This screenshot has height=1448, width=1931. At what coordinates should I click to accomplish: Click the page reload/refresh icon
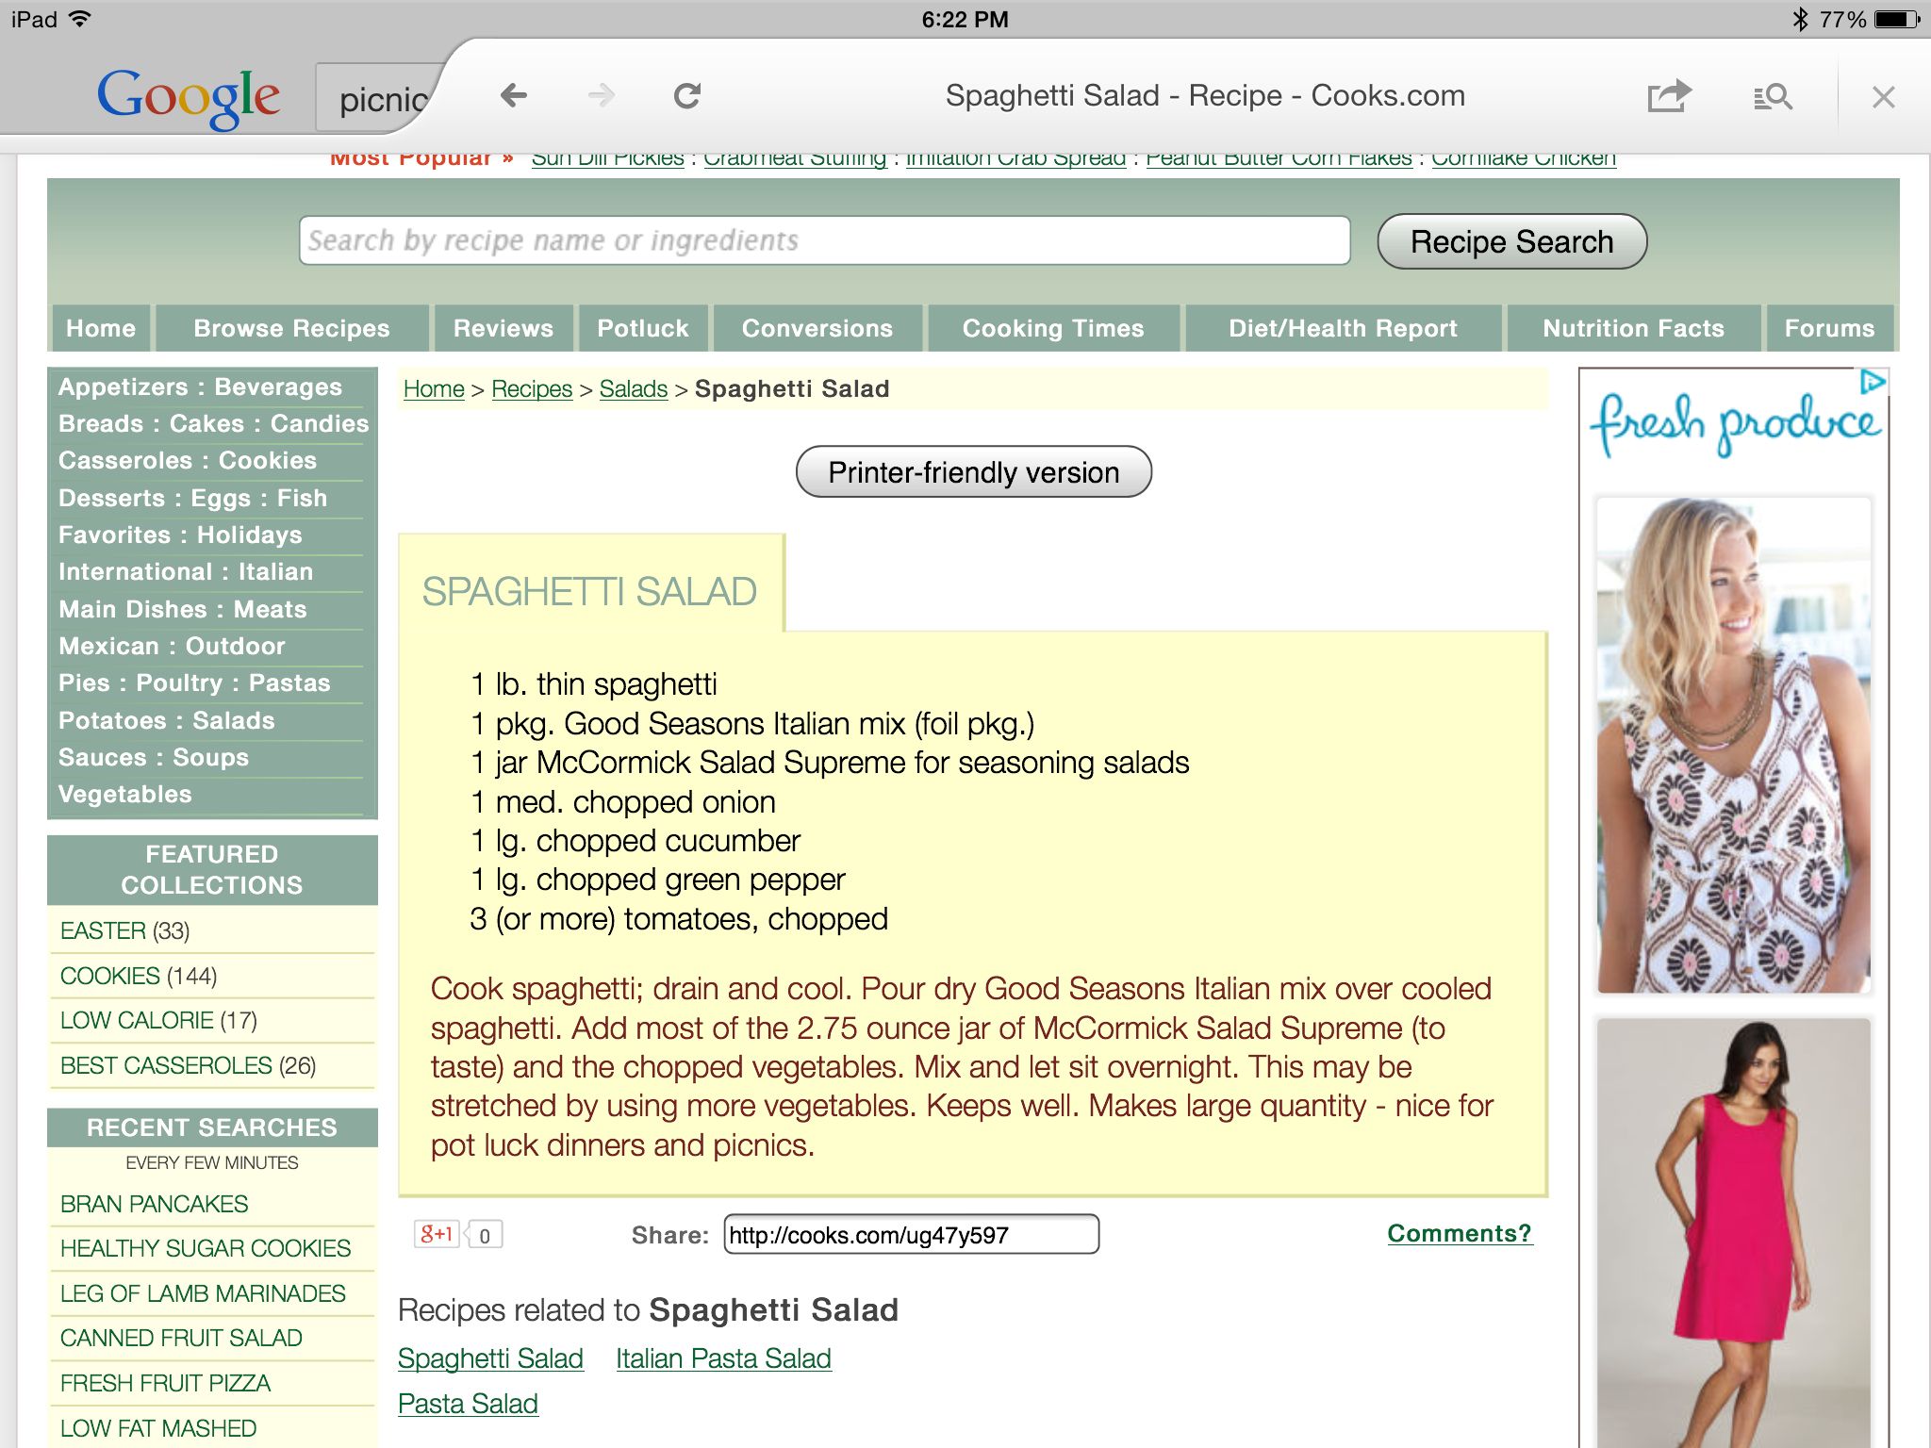coord(689,97)
